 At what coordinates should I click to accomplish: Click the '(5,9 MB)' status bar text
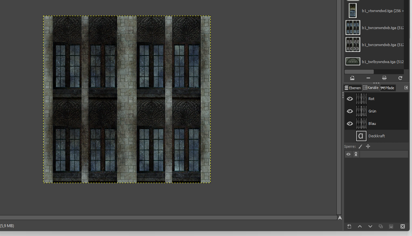[x=7, y=226]
